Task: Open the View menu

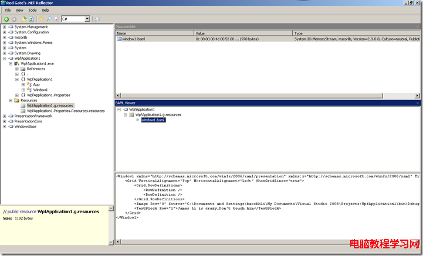Action: pyautogui.click(x=19, y=10)
